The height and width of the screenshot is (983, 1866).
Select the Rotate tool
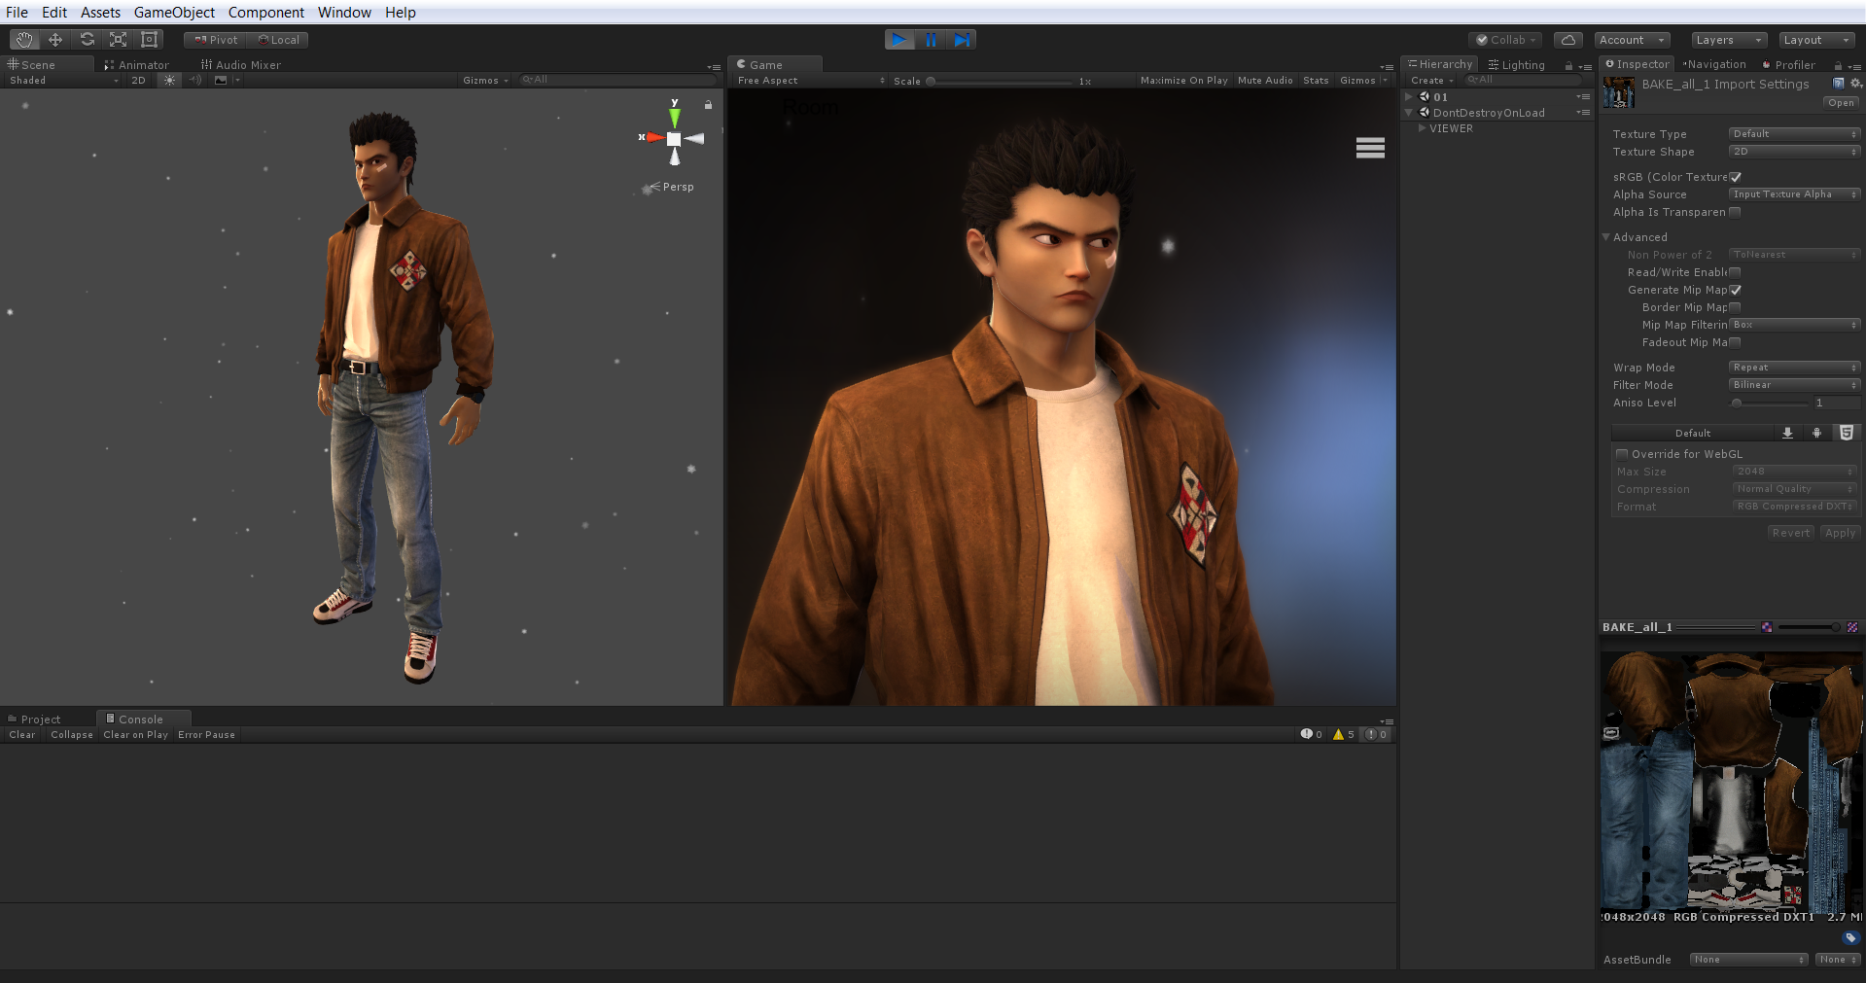click(x=88, y=40)
